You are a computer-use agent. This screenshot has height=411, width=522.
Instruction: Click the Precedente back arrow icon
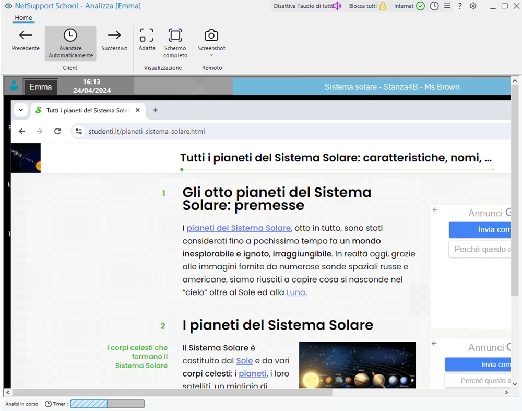tap(26, 36)
